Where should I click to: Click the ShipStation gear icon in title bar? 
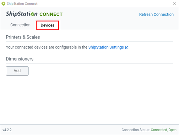[x=3, y=4]
